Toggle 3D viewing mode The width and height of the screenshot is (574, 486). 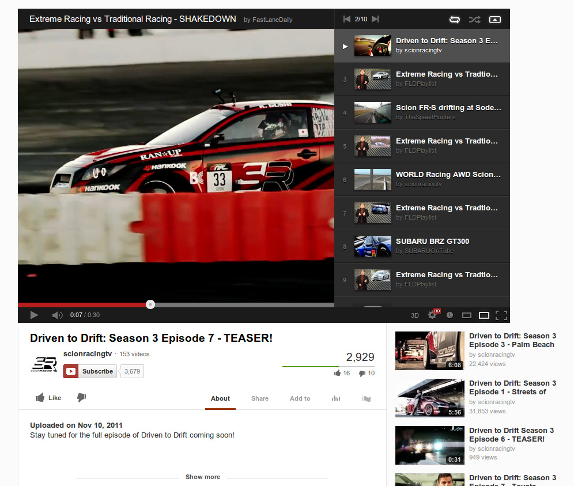[x=415, y=315]
